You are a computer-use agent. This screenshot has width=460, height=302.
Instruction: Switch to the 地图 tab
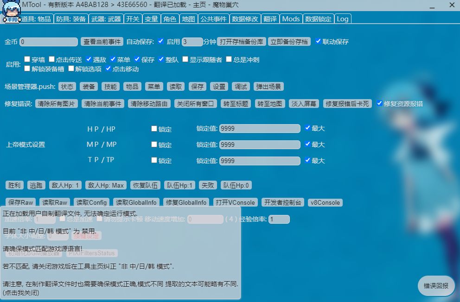[x=188, y=19]
